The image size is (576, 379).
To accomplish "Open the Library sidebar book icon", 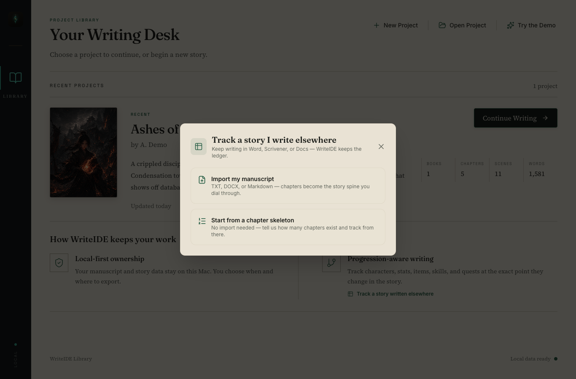I will [16, 77].
